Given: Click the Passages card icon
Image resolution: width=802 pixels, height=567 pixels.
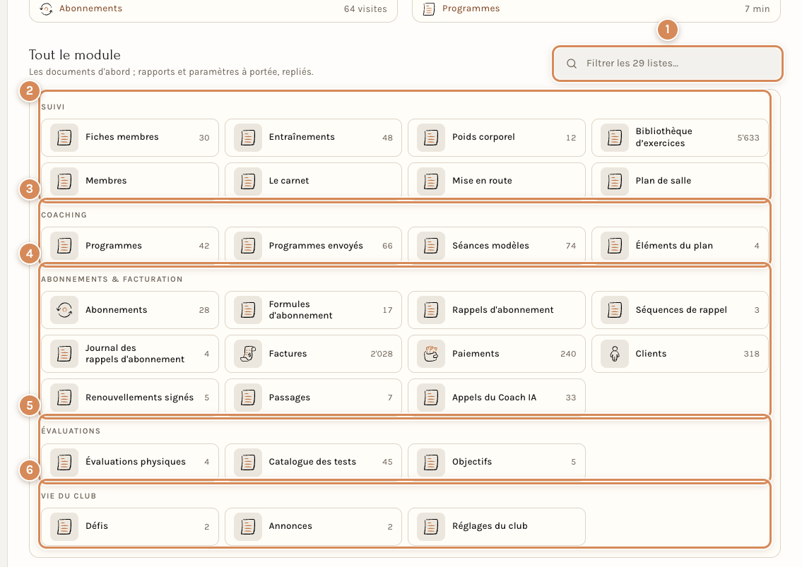Looking at the screenshot, I should point(248,398).
